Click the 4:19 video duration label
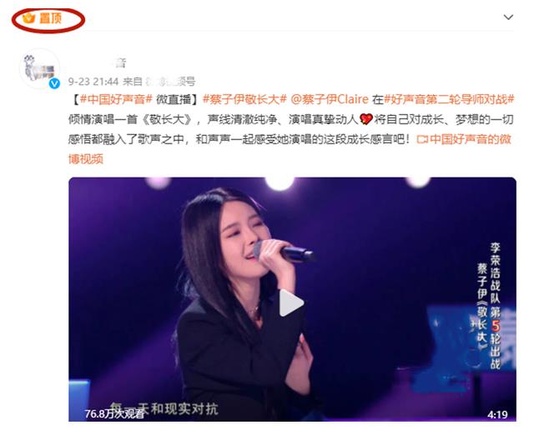 point(497,414)
